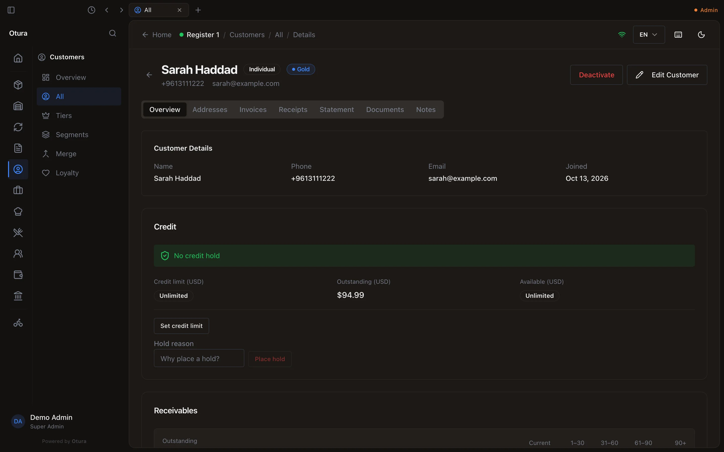Open Segments in the Customers menu
724x452 pixels.
tap(79, 135)
